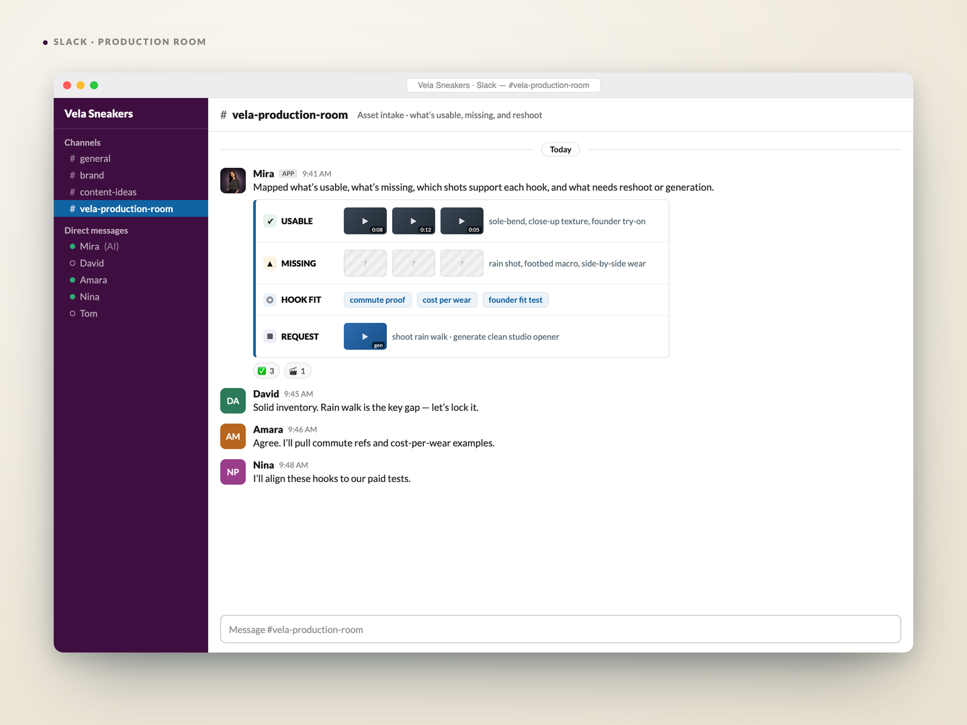Click Nina's NP avatar

click(233, 472)
